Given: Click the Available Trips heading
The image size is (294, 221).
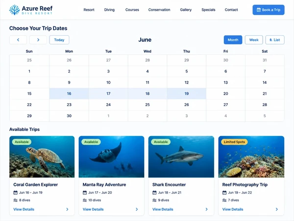Looking at the screenshot, I should coord(24,129).
